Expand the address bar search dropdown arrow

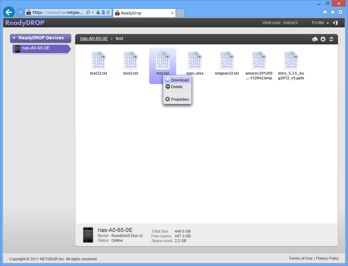93,13
